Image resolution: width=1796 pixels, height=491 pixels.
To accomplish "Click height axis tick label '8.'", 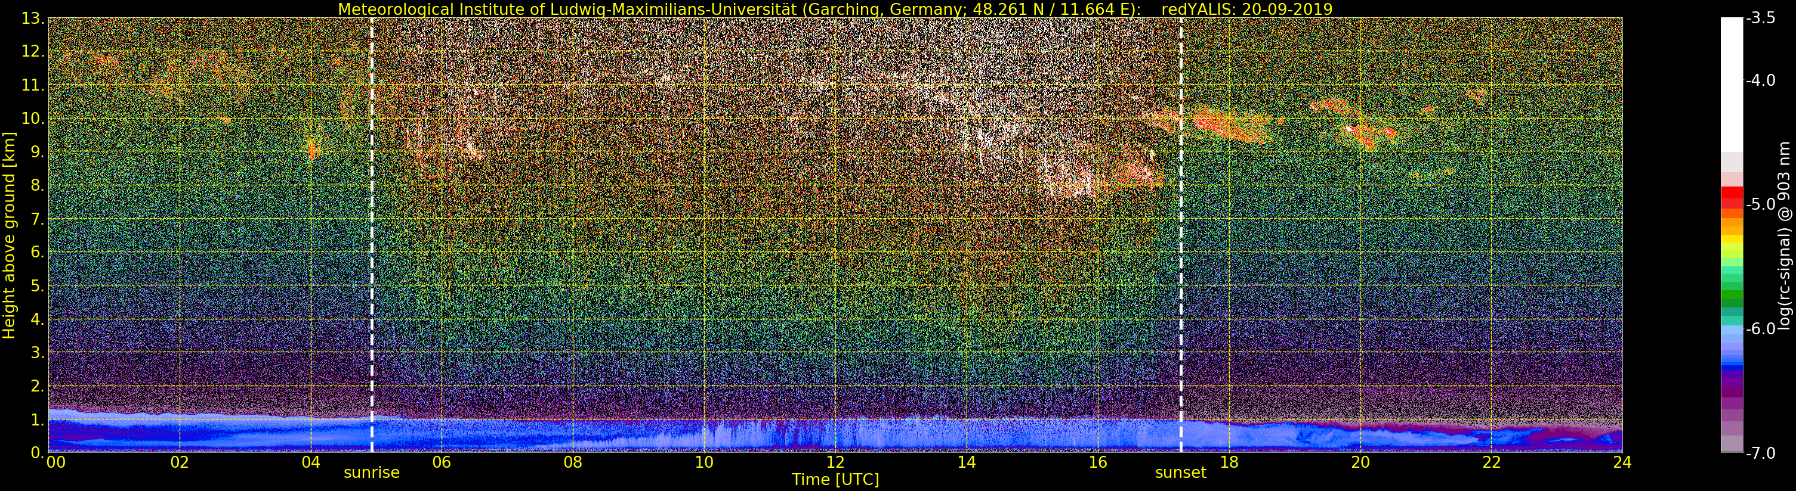I will pyautogui.click(x=38, y=185).
